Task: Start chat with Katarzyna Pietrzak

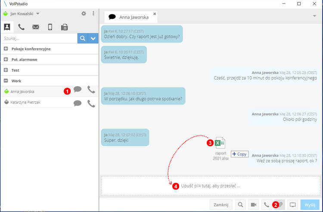Action: (x=78, y=103)
